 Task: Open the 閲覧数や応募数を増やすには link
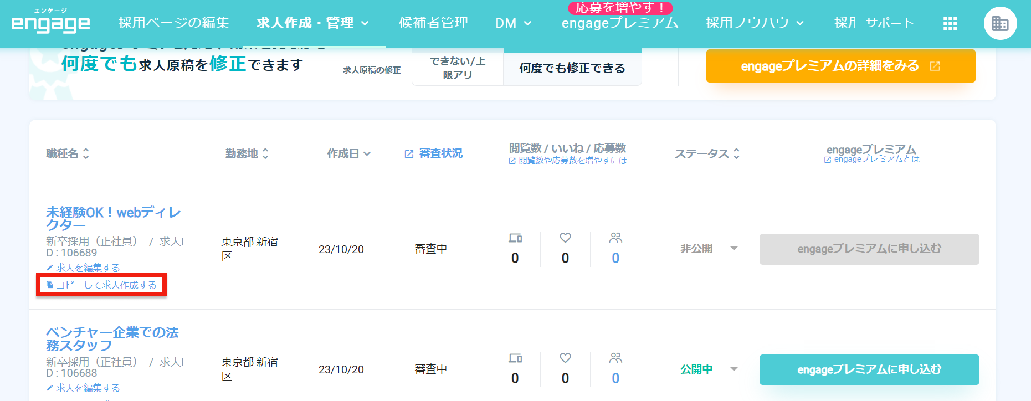tap(568, 161)
